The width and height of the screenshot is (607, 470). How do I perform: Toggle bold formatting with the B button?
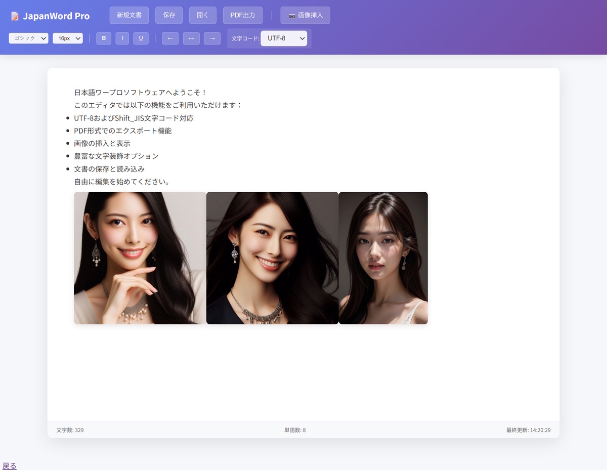tap(104, 38)
